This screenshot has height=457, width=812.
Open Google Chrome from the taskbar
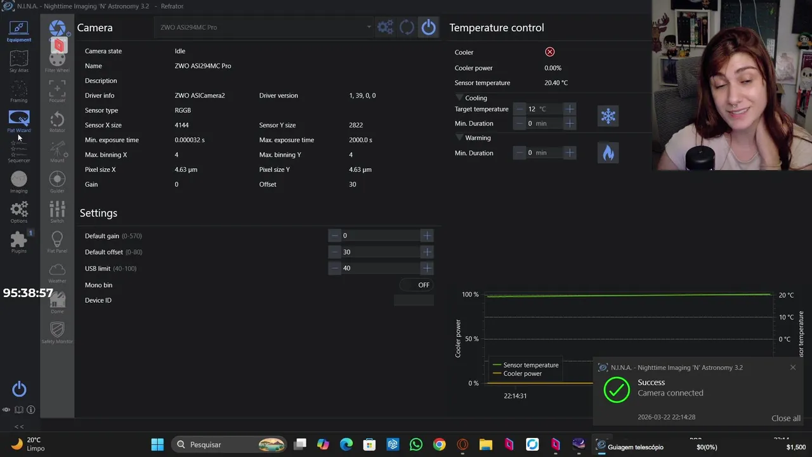[439, 444]
